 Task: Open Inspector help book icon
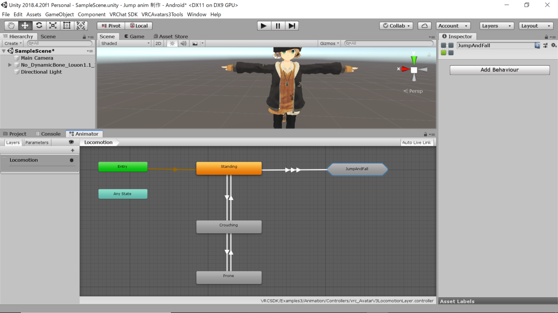[x=538, y=45]
